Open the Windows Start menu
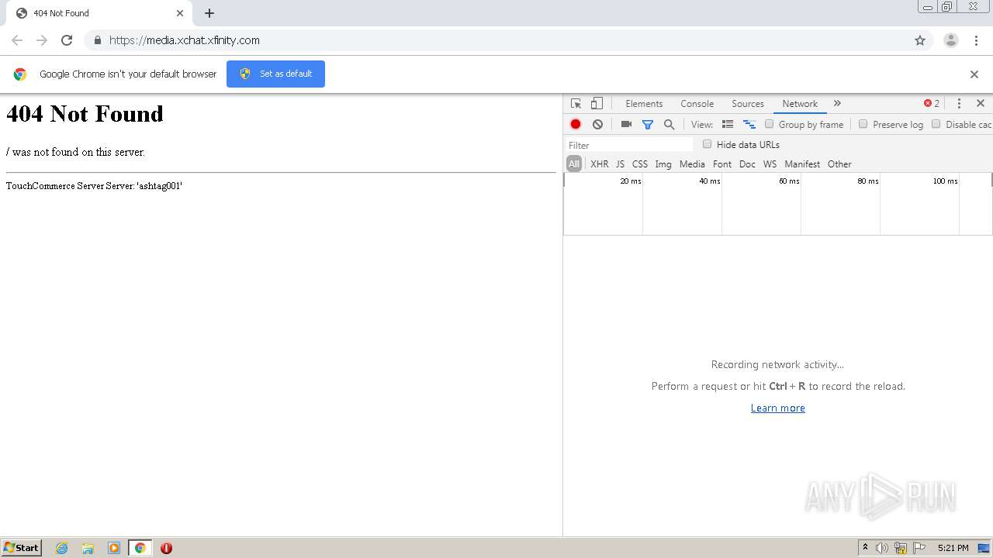The image size is (993, 558). [x=22, y=548]
